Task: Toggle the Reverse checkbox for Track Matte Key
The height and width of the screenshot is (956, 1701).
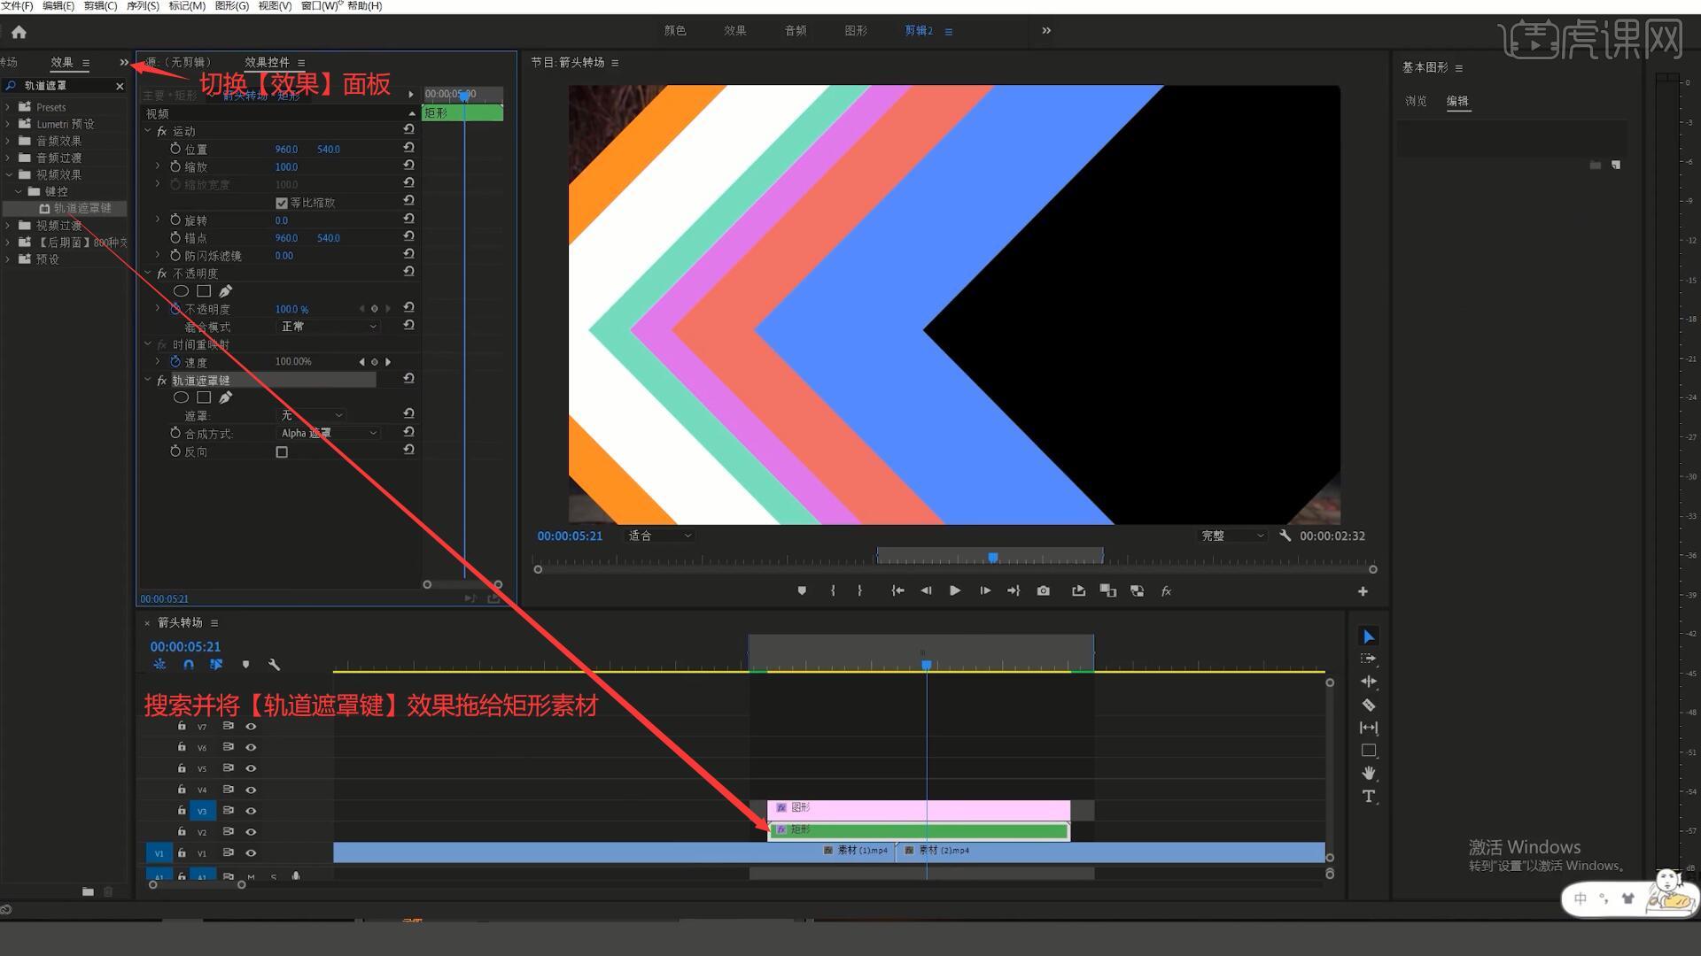Action: (282, 451)
